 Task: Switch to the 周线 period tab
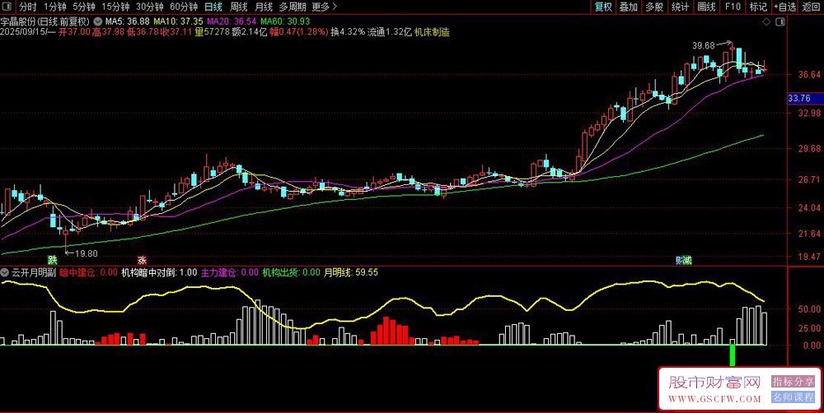point(239,7)
